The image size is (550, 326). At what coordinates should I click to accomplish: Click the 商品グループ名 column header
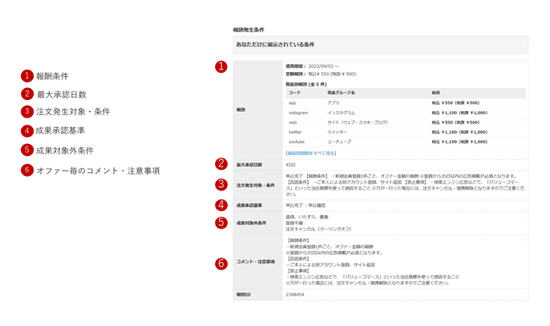pyautogui.click(x=341, y=93)
